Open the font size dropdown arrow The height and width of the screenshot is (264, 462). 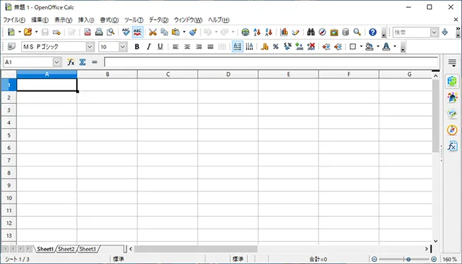(x=123, y=46)
